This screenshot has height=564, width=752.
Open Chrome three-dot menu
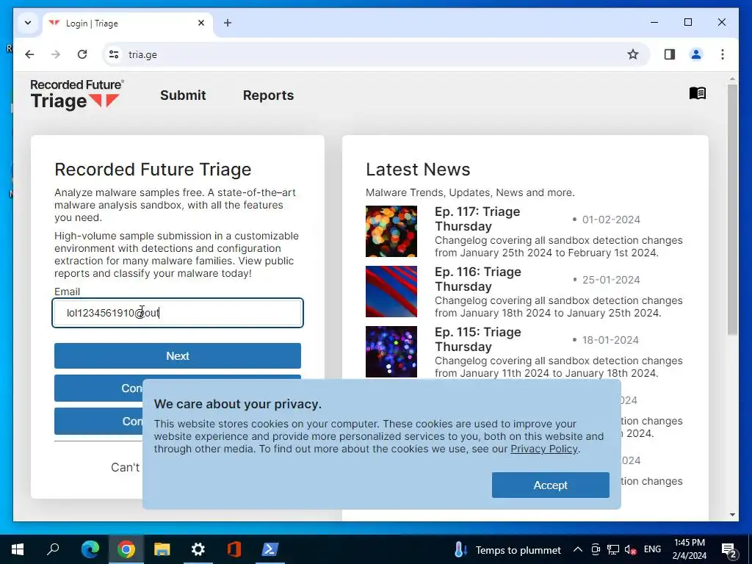[723, 54]
